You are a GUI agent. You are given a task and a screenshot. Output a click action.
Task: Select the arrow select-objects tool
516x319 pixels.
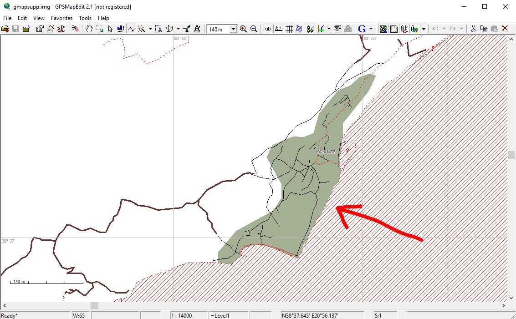click(110, 29)
